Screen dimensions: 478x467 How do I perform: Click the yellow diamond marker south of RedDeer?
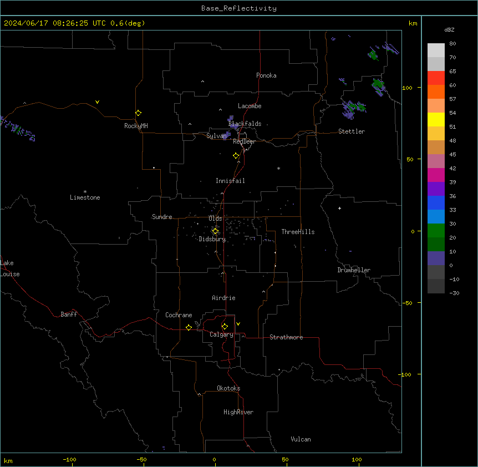coord(236,156)
